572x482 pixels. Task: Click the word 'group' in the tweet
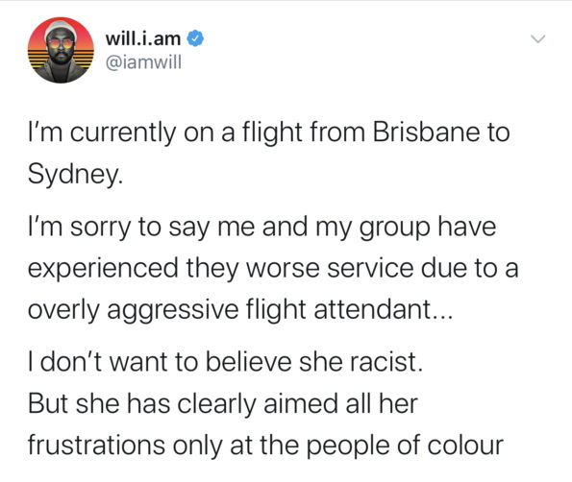click(395, 229)
